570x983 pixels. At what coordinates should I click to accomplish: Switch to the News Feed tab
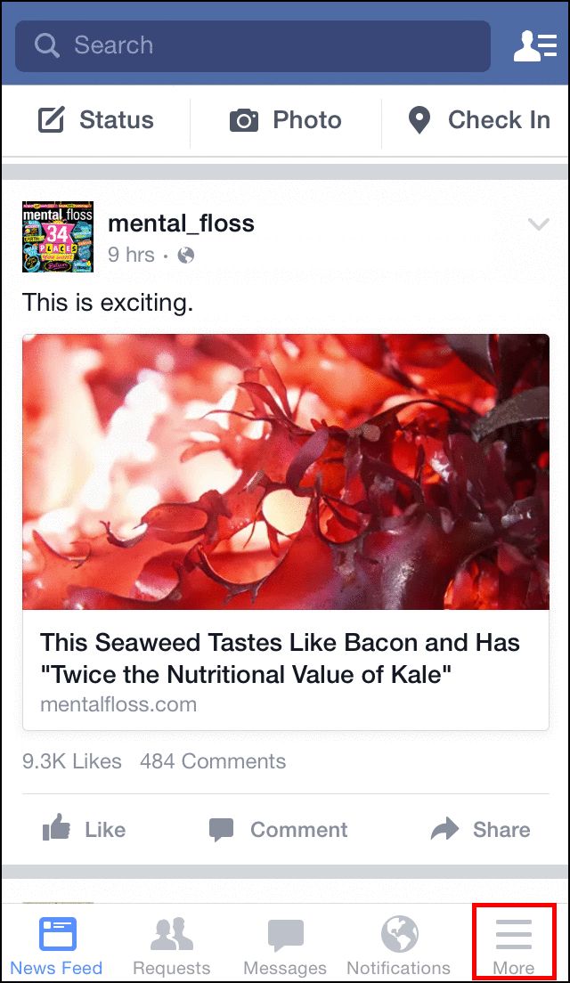57,946
